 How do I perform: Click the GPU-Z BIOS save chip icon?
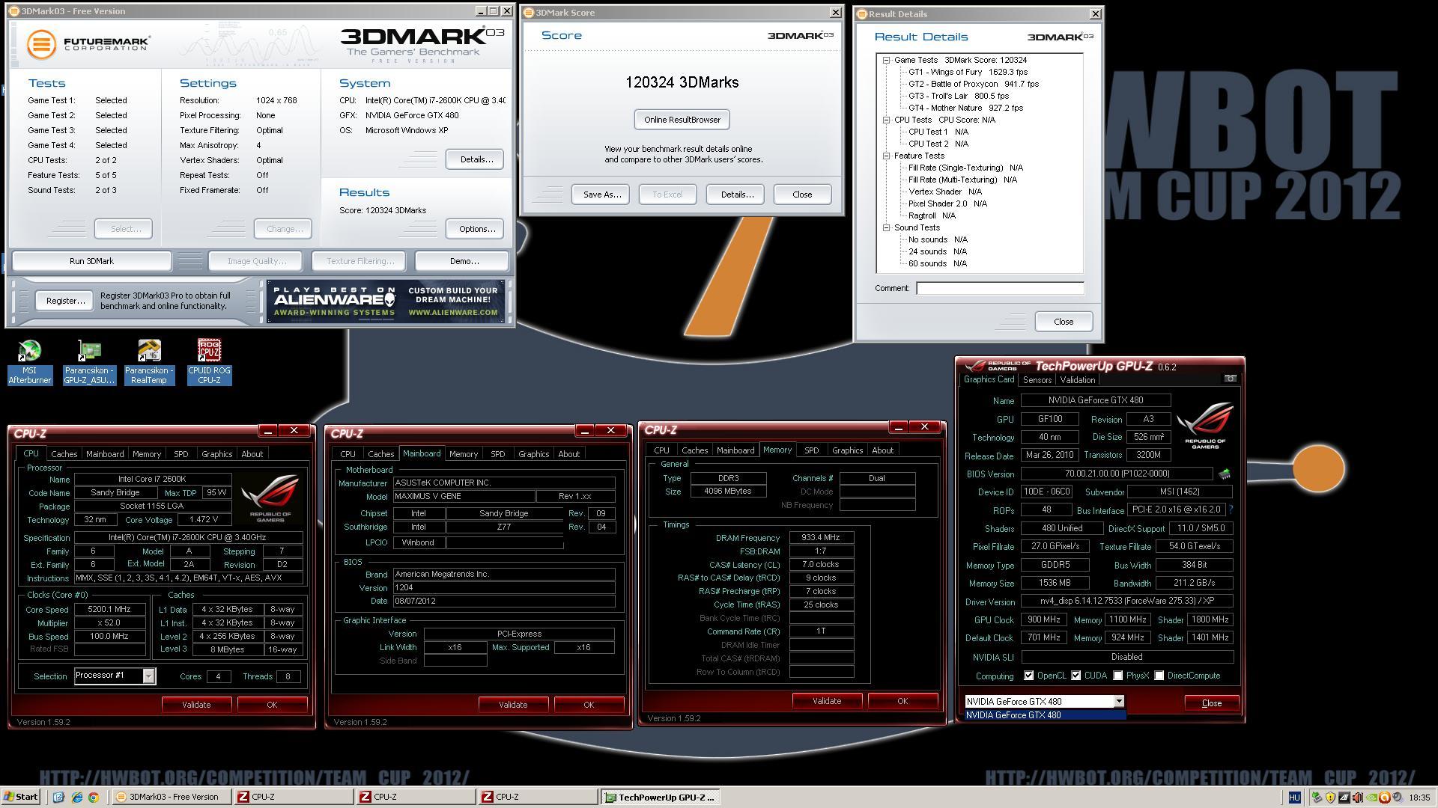tap(1225, 474)
